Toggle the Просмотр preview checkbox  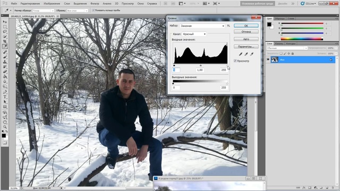coord(235,61)
